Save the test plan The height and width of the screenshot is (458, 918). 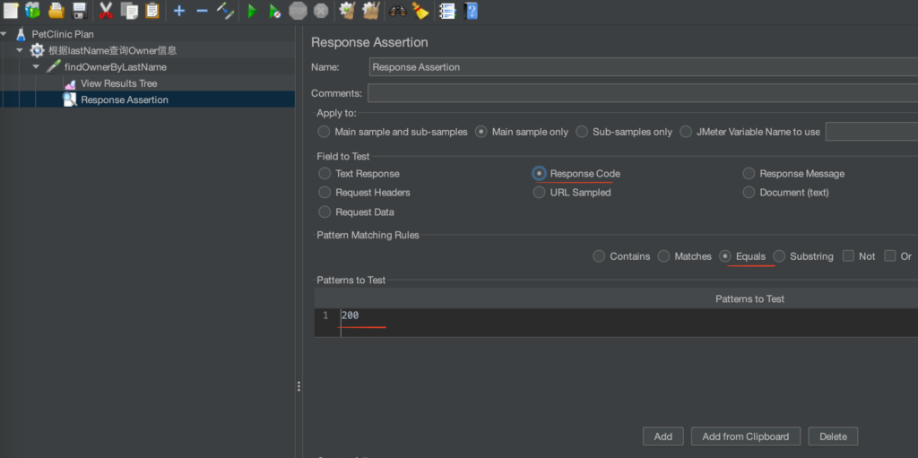click(x=79, y=10)
